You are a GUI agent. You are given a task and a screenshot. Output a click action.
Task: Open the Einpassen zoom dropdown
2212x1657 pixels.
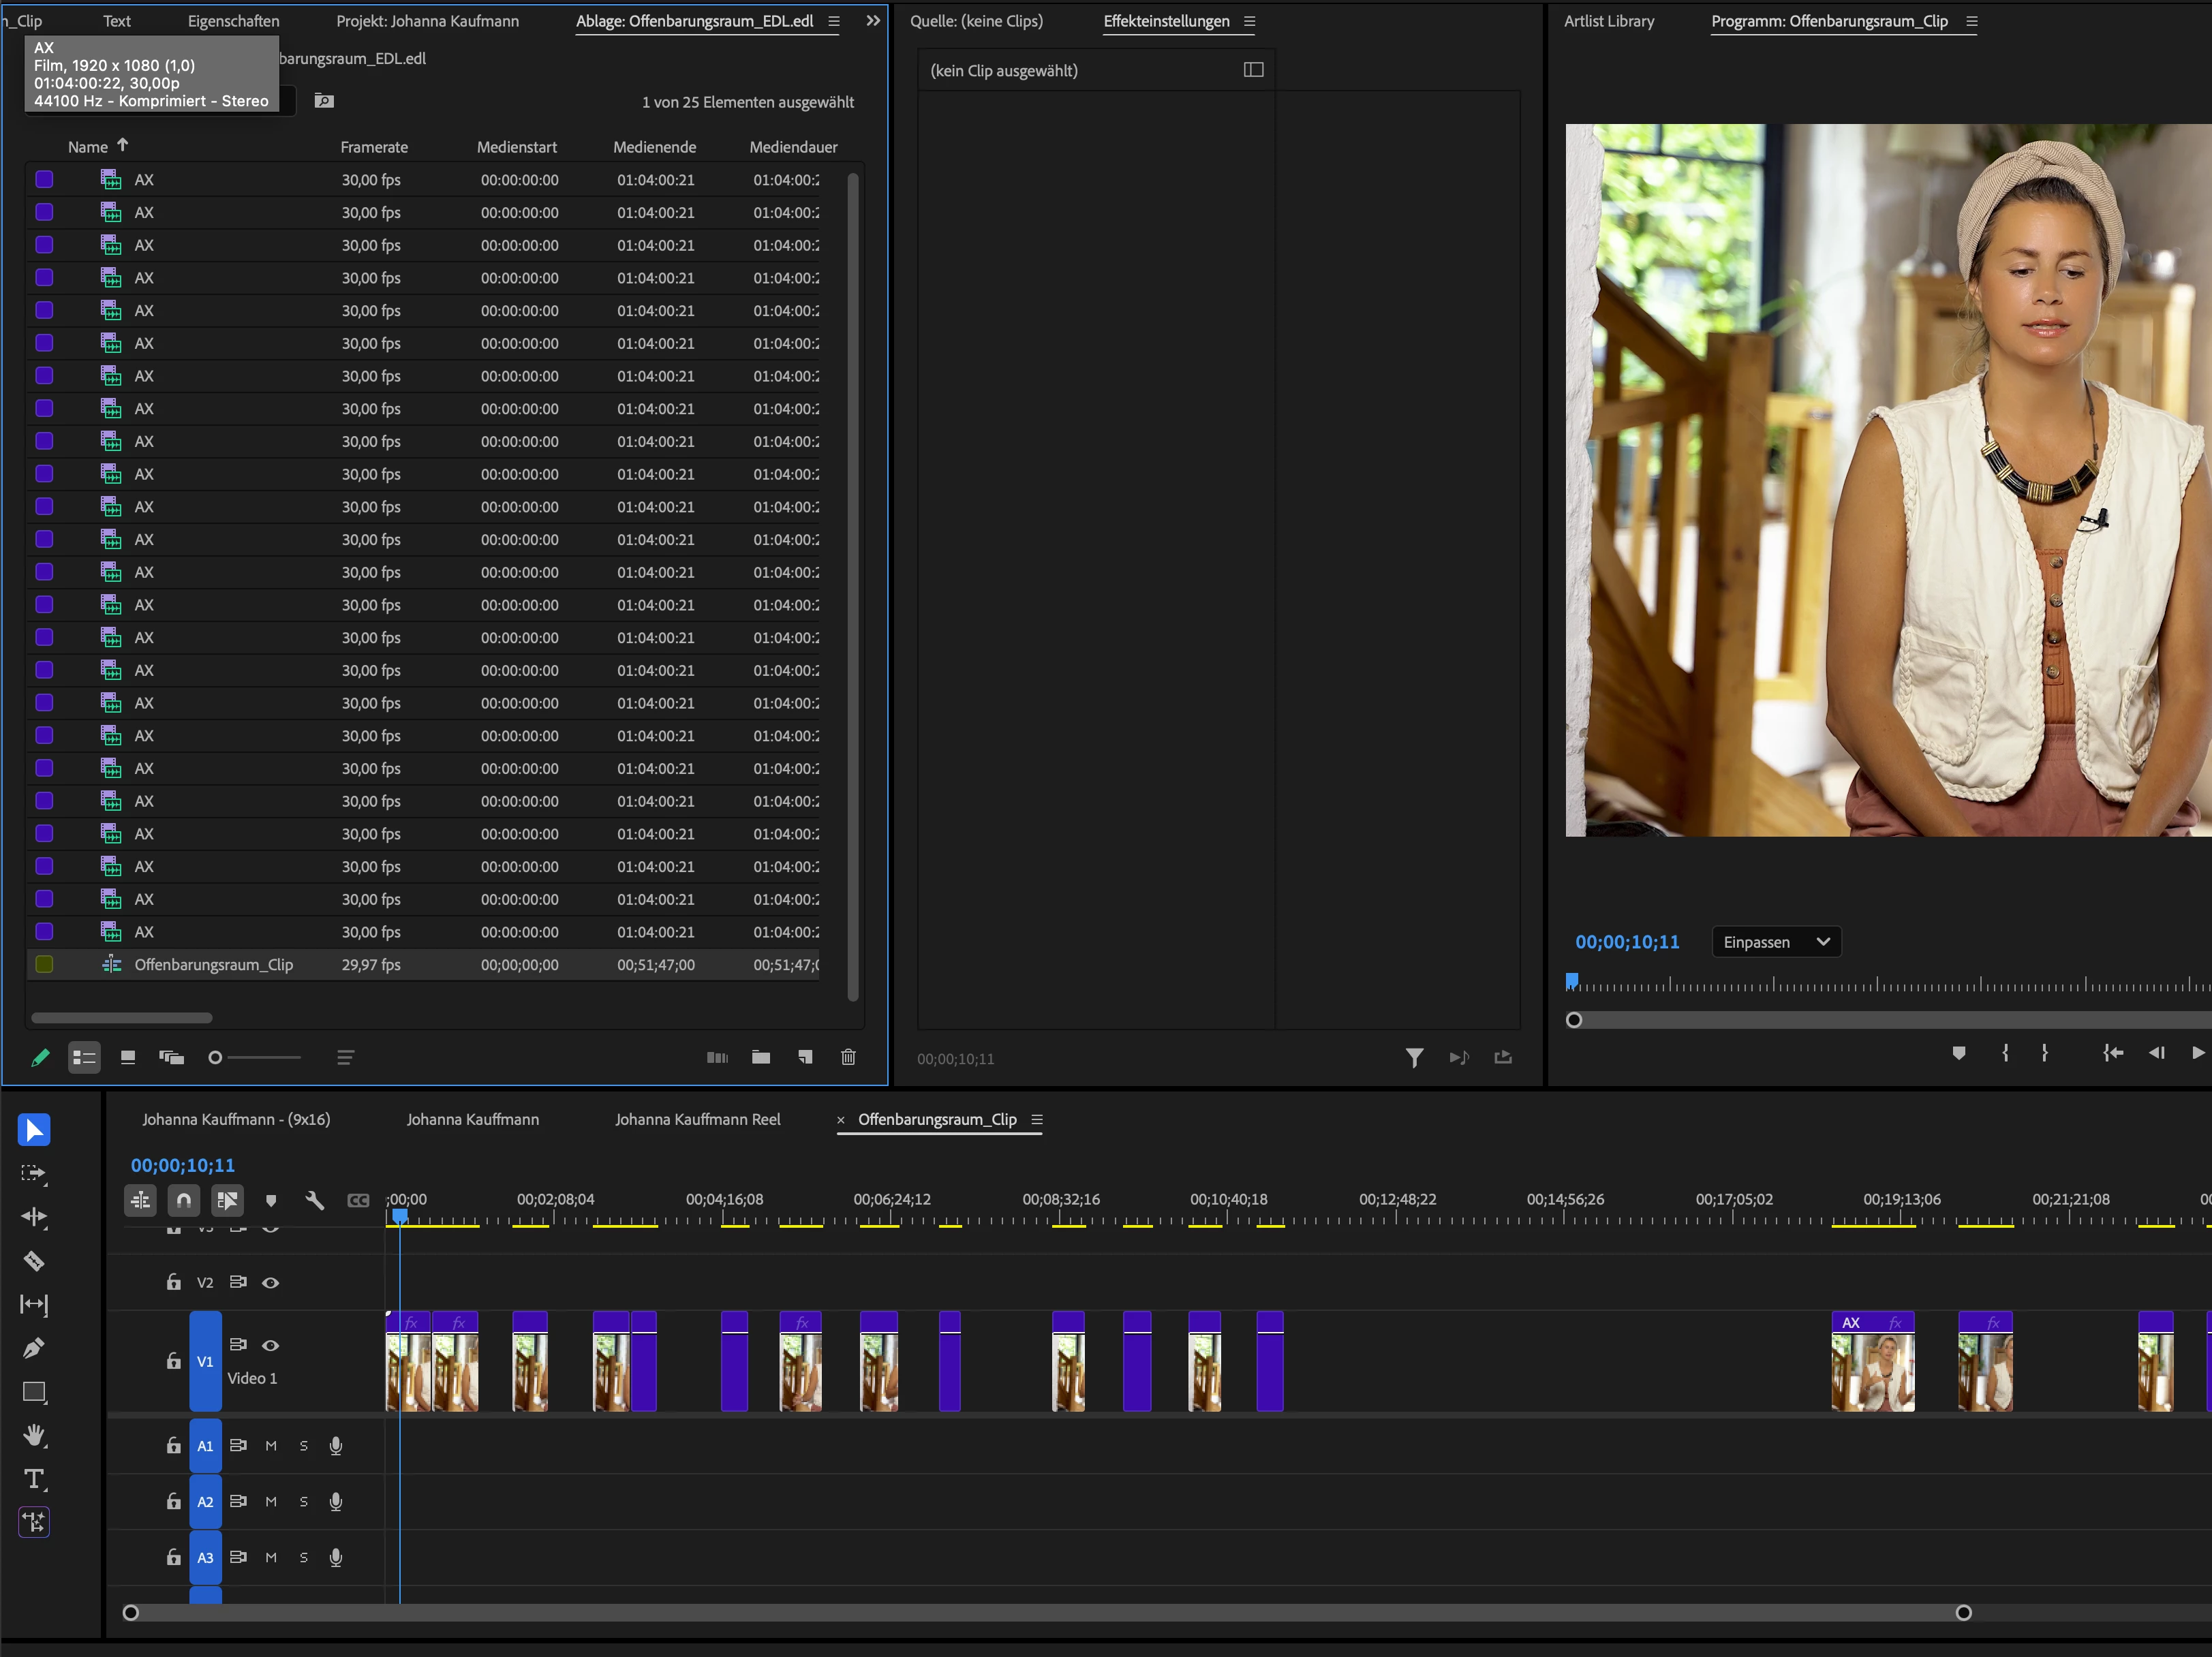point(1776,942)
